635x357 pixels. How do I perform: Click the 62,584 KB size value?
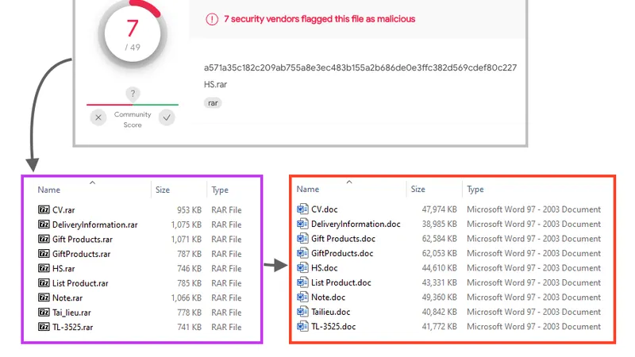(x=440, y=239)
